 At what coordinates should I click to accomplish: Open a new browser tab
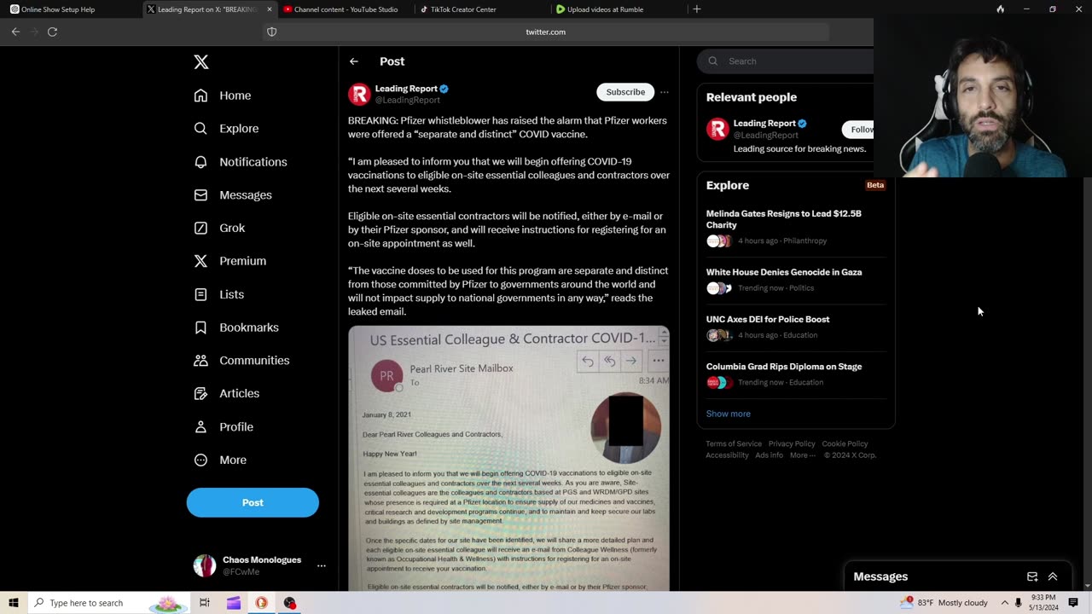click(x=697, y=9)
